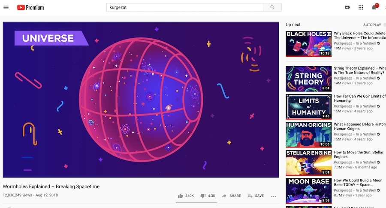Click the like/dislike ratio bar
This screenshot has width=386, height=208.
click(196, 203)
